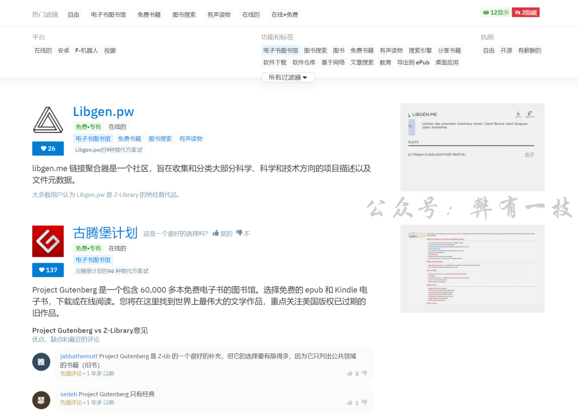Toggle the "12显示" shown-items eye badge
578x415 pixels.
495,12
